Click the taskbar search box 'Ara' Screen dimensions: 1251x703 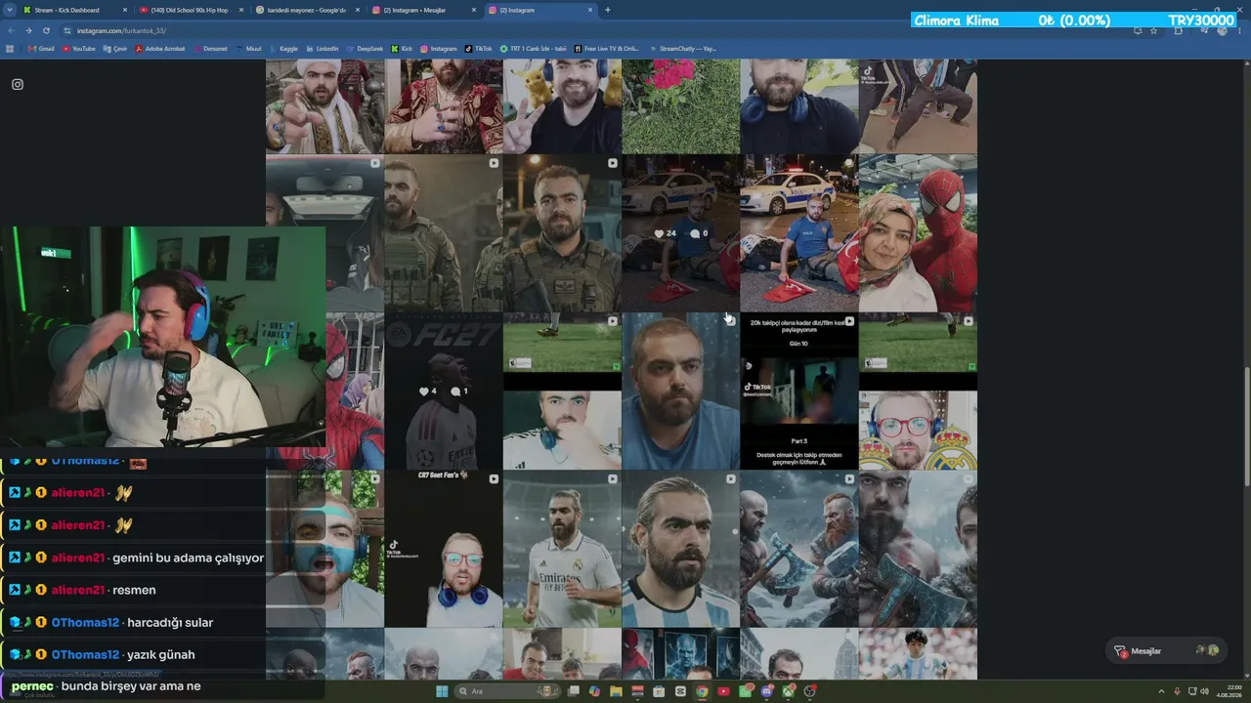(505, 691)
